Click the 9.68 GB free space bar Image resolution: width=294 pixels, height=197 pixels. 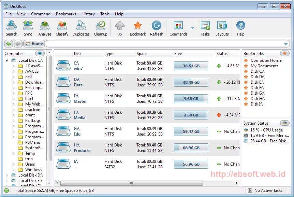[191, 98]
